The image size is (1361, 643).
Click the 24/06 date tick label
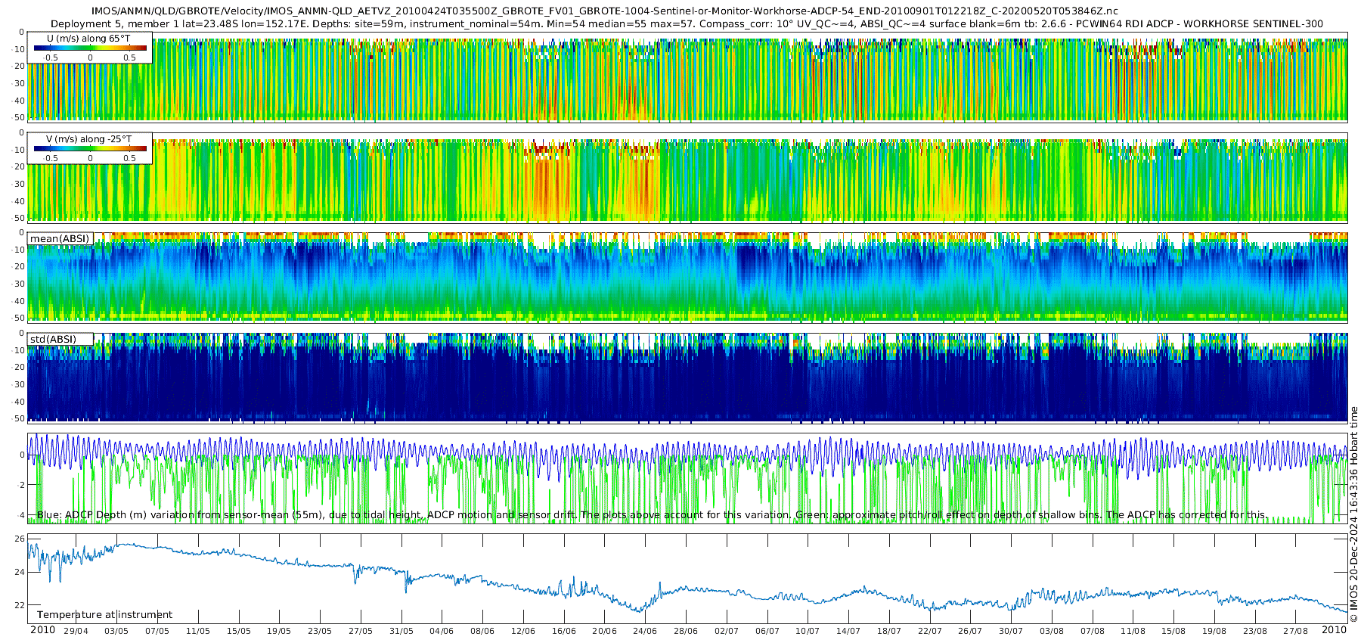pos(645,631)
